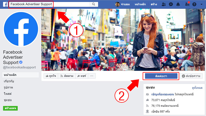Open the friend requests icon

[x=164, y=4]
